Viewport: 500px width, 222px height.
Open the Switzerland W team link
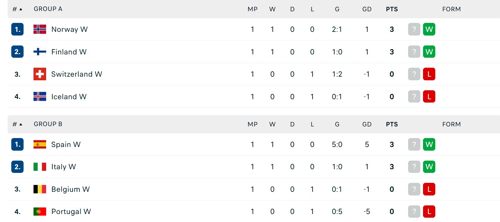click(77, 74)
